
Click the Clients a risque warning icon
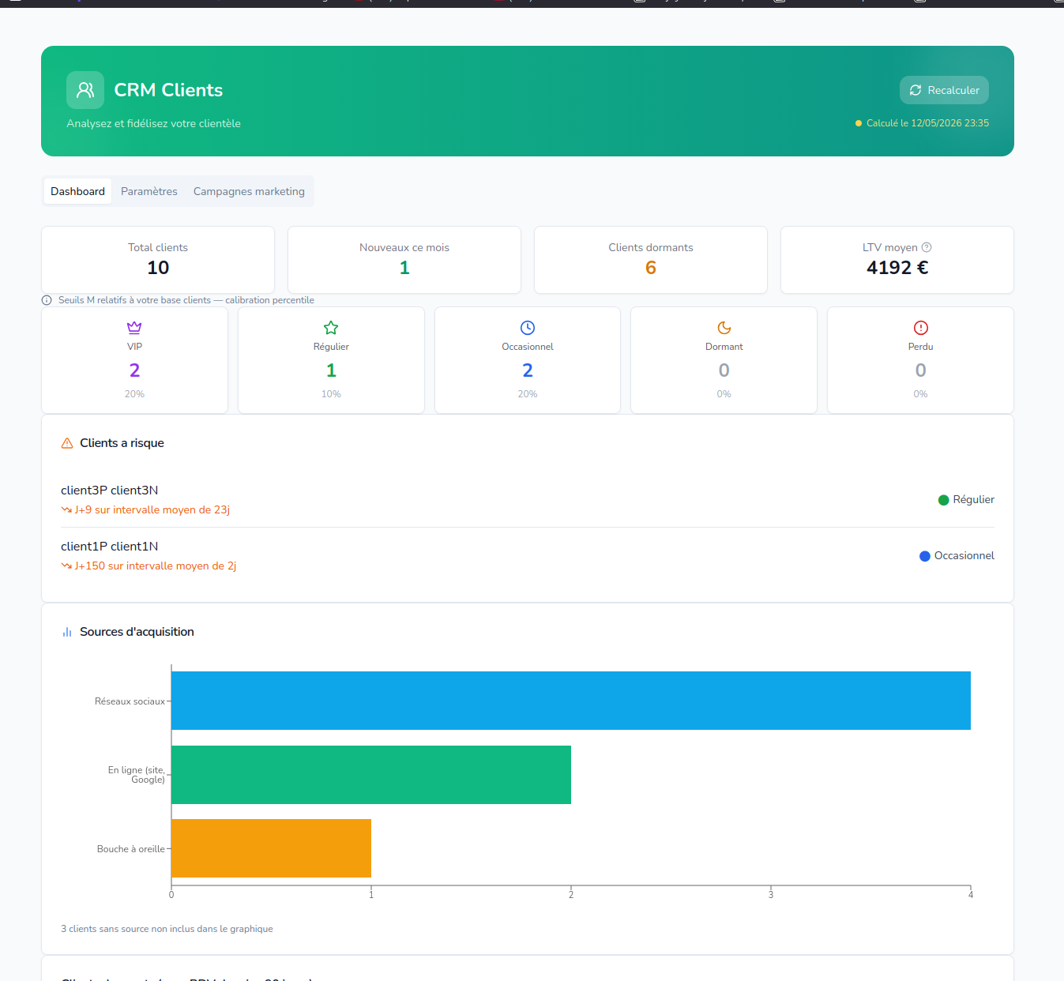point(67,443)
